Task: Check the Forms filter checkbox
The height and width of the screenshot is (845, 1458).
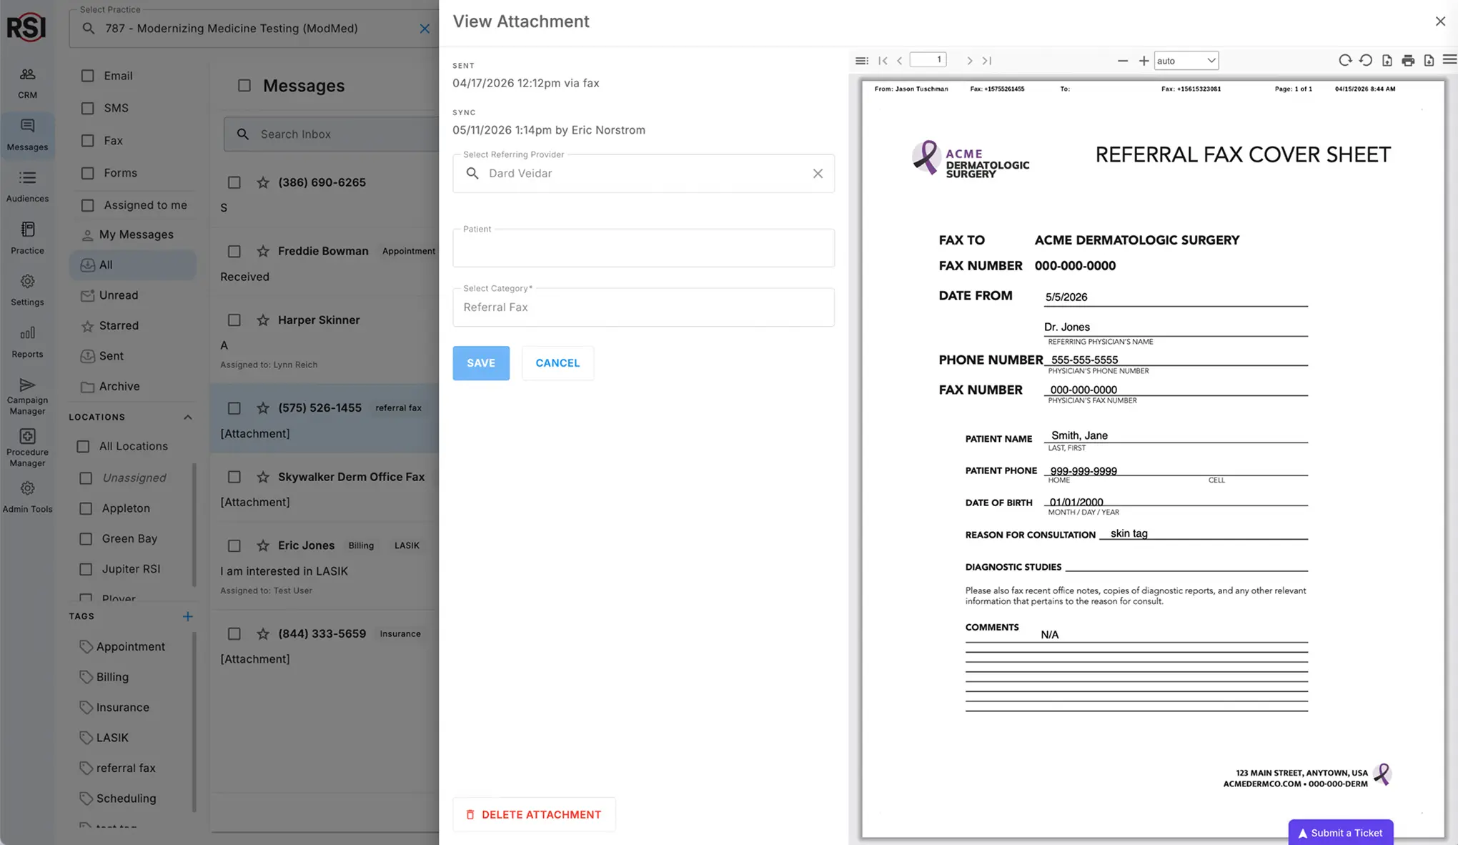Action: (87, 173)
